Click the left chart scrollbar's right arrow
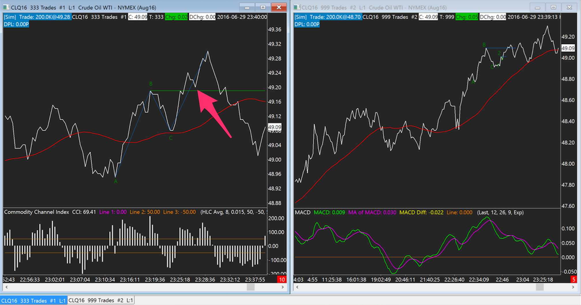 (283, 287)
